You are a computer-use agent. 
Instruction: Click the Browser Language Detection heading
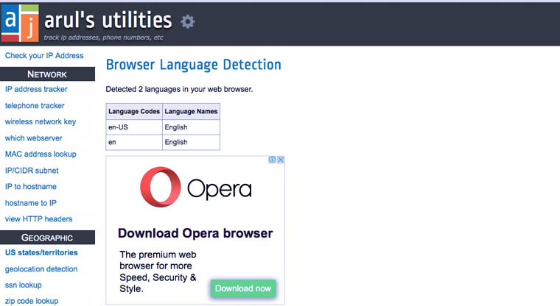point(194,65)
